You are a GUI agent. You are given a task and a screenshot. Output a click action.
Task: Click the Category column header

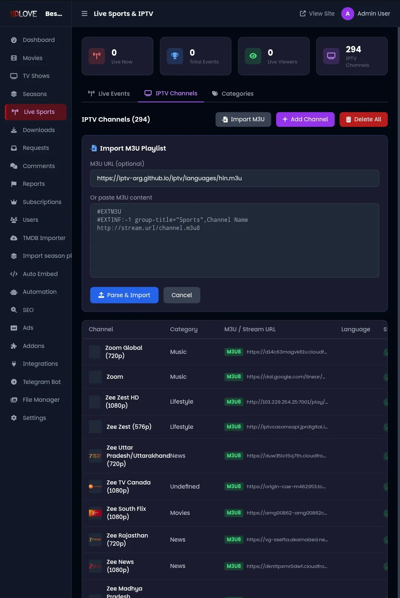point(184,329)
